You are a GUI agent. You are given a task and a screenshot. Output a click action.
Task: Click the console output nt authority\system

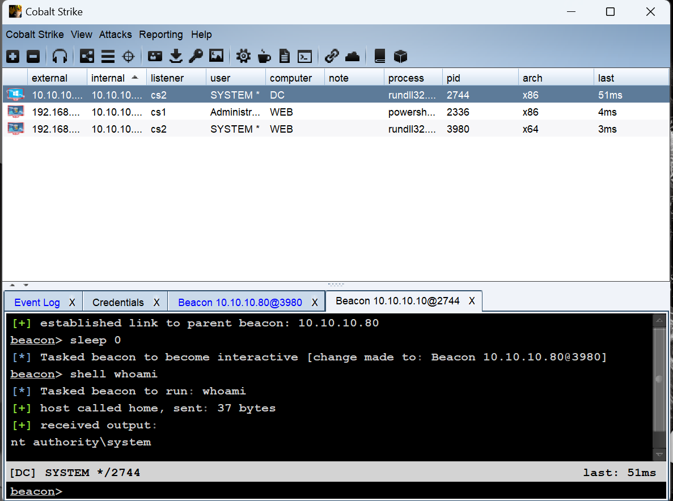81,442
